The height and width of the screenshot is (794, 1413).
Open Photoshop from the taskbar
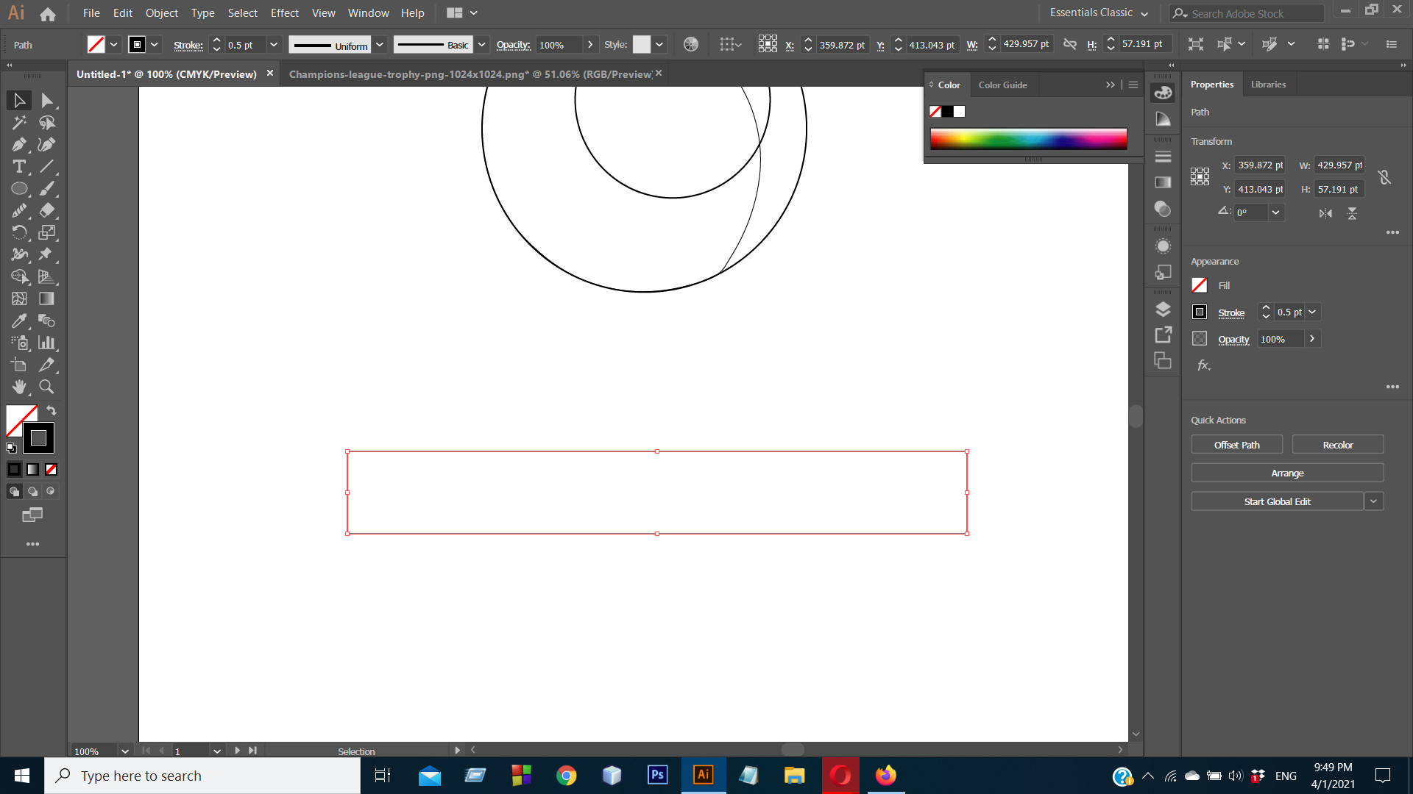point(657,776)
